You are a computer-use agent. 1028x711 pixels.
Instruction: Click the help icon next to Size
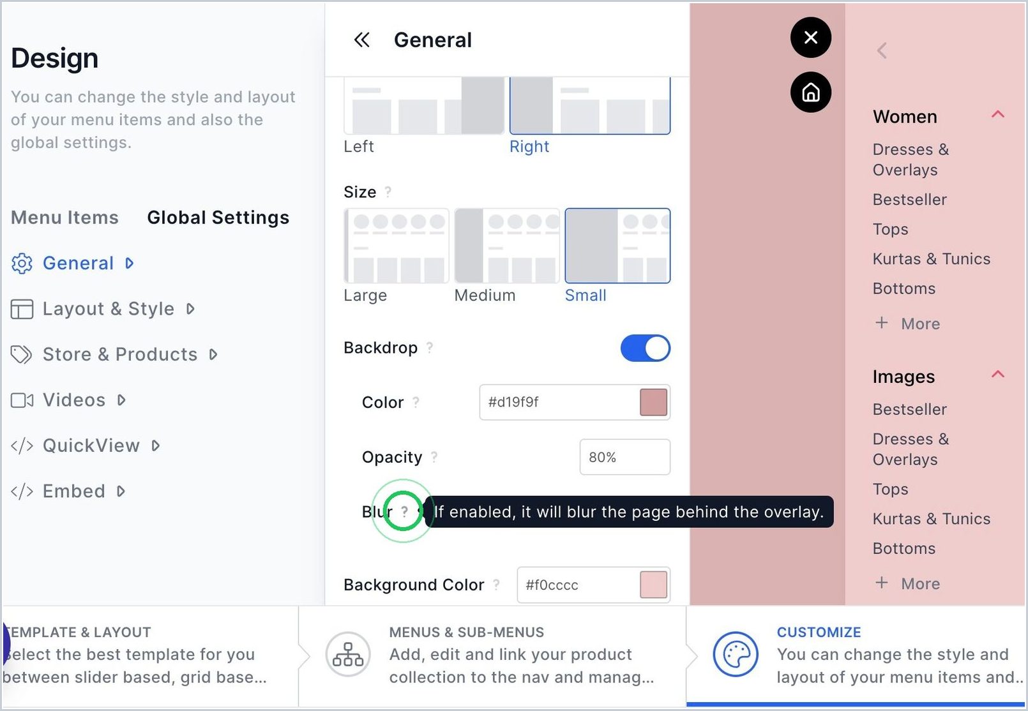pos(388,191)
